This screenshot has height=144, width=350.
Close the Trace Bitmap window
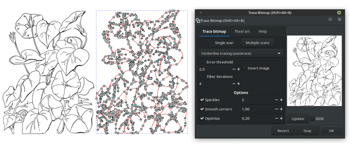point(339,13)
